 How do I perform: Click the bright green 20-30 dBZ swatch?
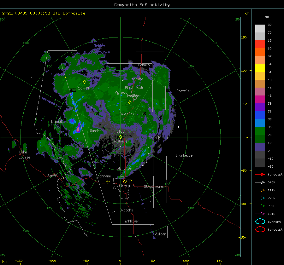260,131
